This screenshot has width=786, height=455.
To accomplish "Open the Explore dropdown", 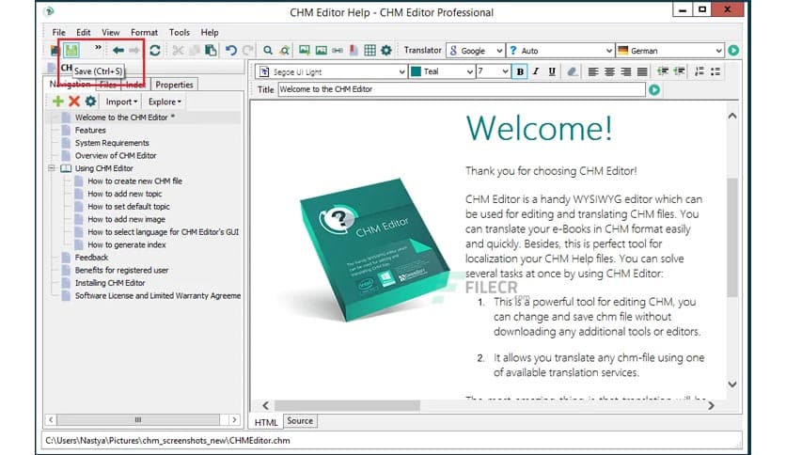I will (165, 102).
